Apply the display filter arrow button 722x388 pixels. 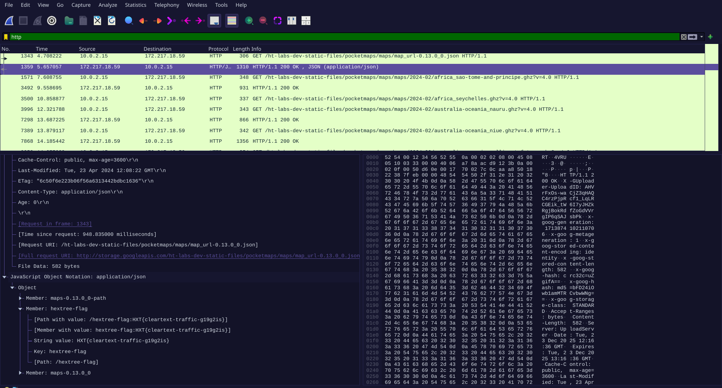point(693,37)
